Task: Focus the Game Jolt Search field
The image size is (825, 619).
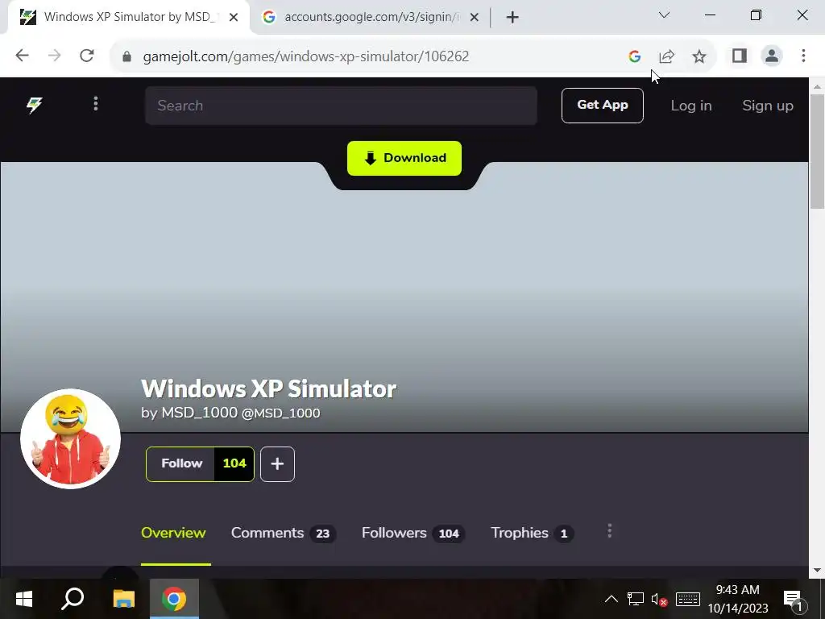Action: [341, 106]
